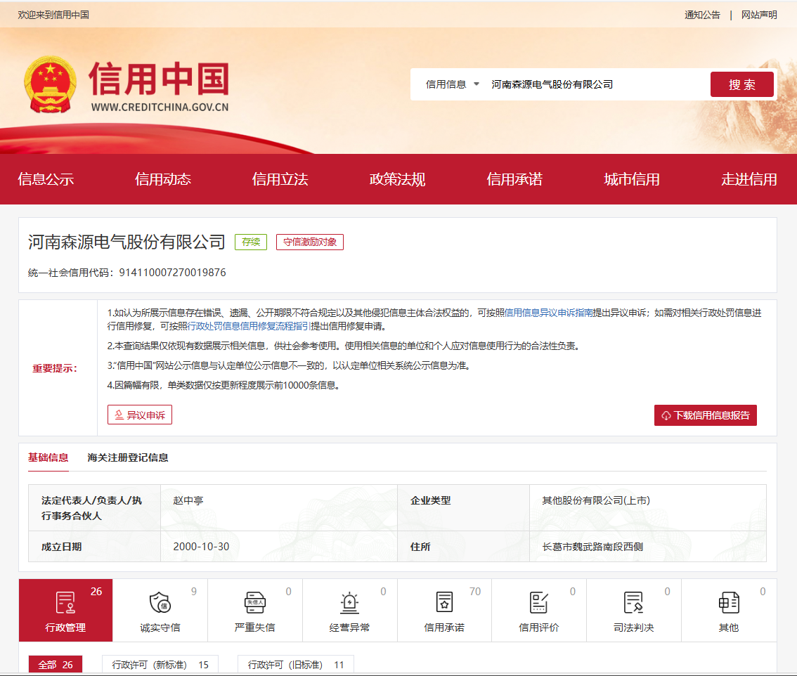Click the 异议申诉 button
The width and height of the screenshot is (797, 676).
coord(140,415)
